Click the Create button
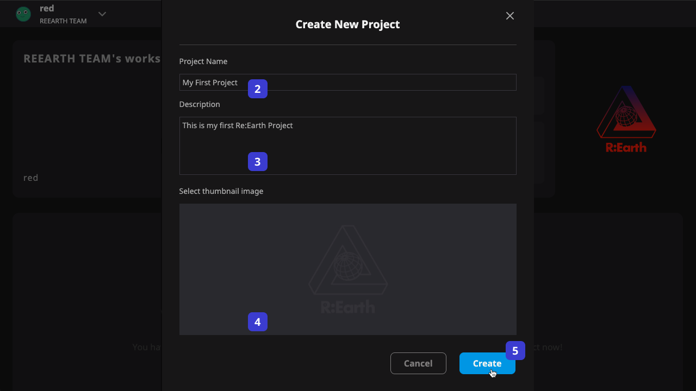 click(x=487, y=363)
